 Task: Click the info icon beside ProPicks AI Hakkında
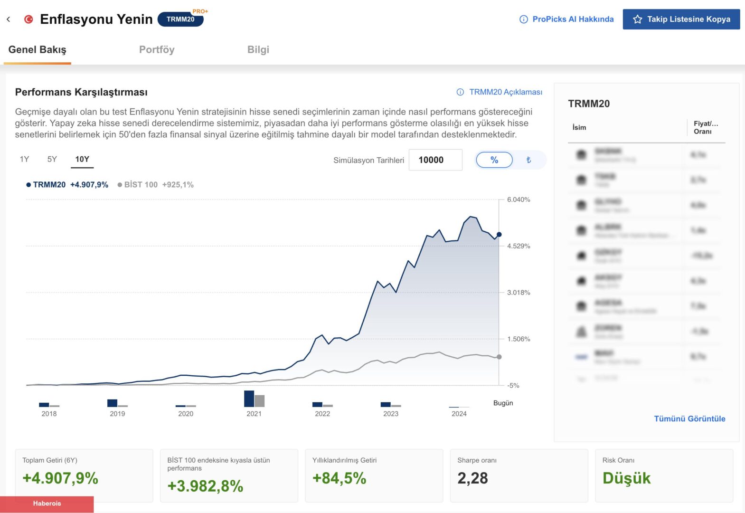(524, 19)
